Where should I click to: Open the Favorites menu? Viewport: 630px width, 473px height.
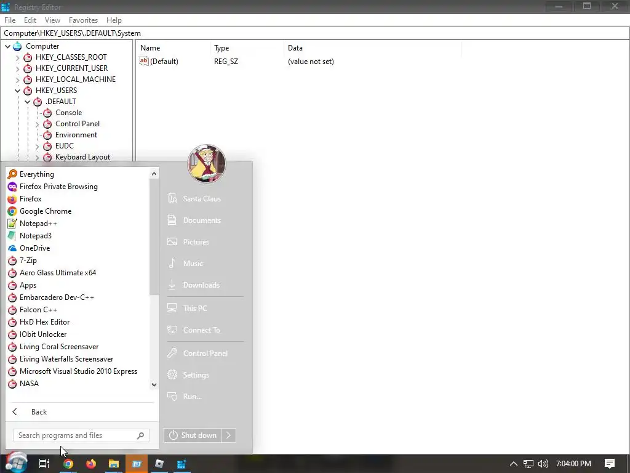pos(83,20)
